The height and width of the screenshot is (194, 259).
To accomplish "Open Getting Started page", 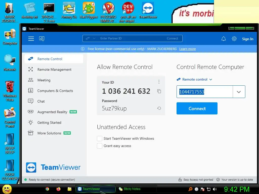I will coord(54,123).
